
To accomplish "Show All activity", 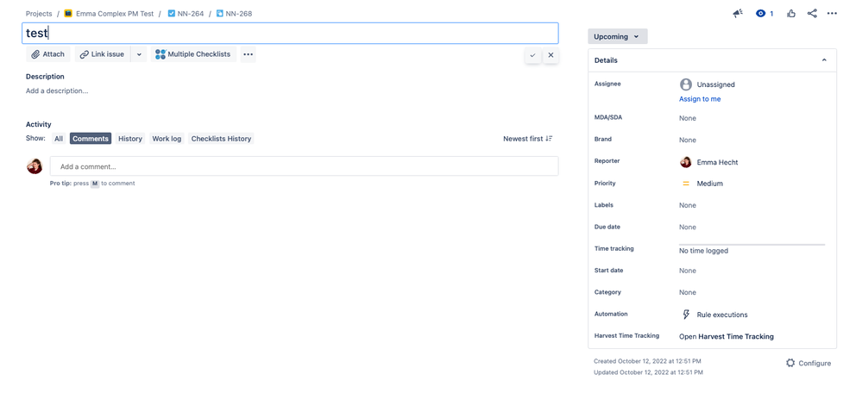I will (x=59, y=139).
